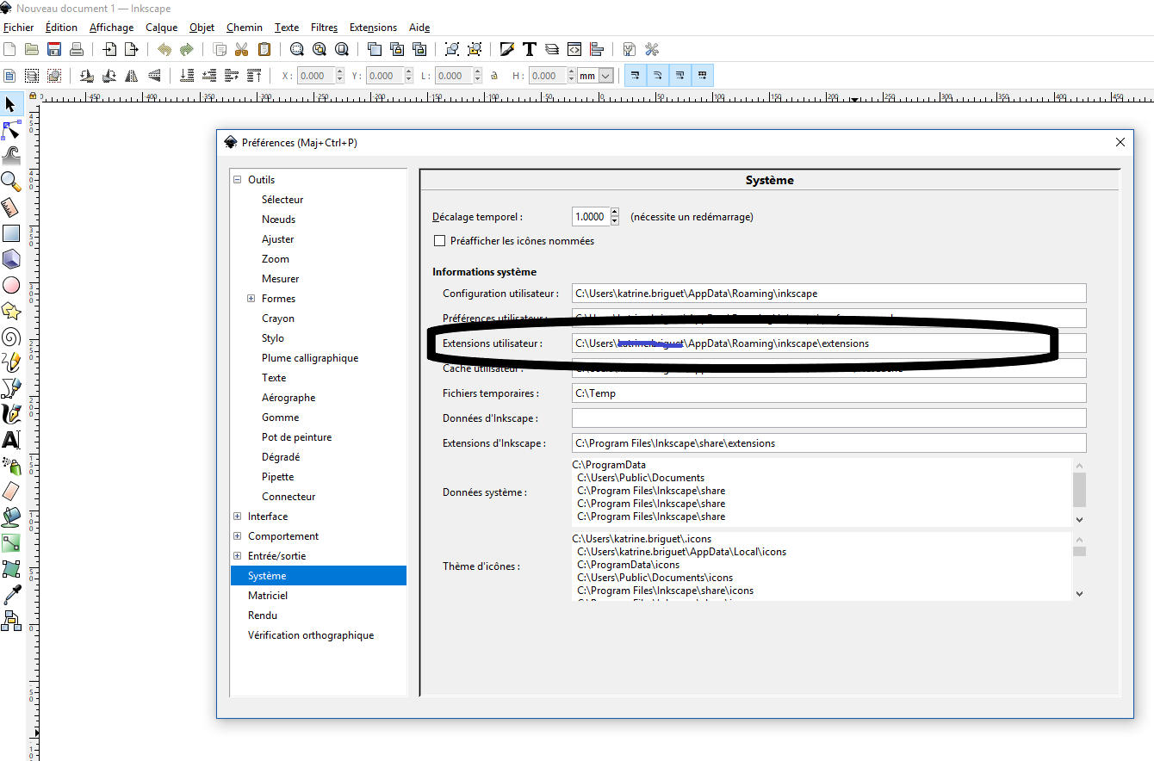Open the Text and Font dialog icon
Screen dimensions: 1154x761
click(x=530, y=49)
